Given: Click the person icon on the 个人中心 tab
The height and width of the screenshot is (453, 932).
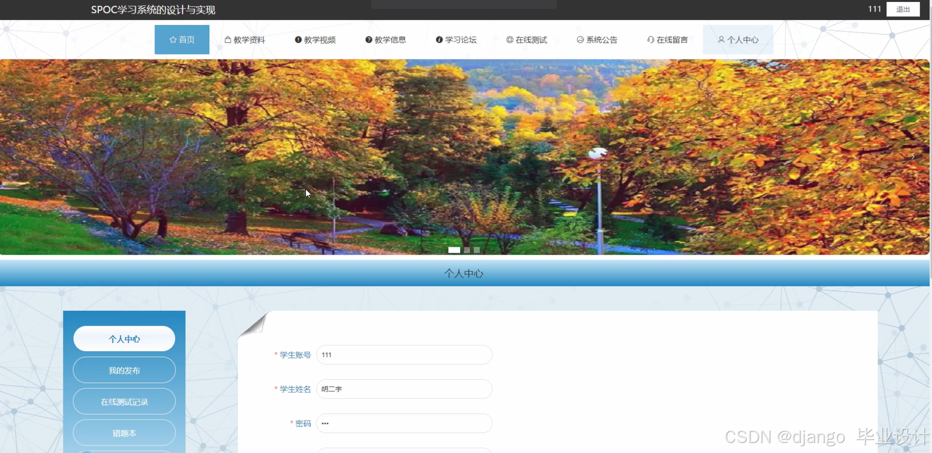Looking at the screenshot, I should (x=720, y=39).
